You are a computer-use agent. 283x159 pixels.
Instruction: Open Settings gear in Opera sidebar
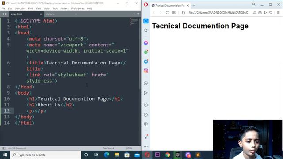146,124
